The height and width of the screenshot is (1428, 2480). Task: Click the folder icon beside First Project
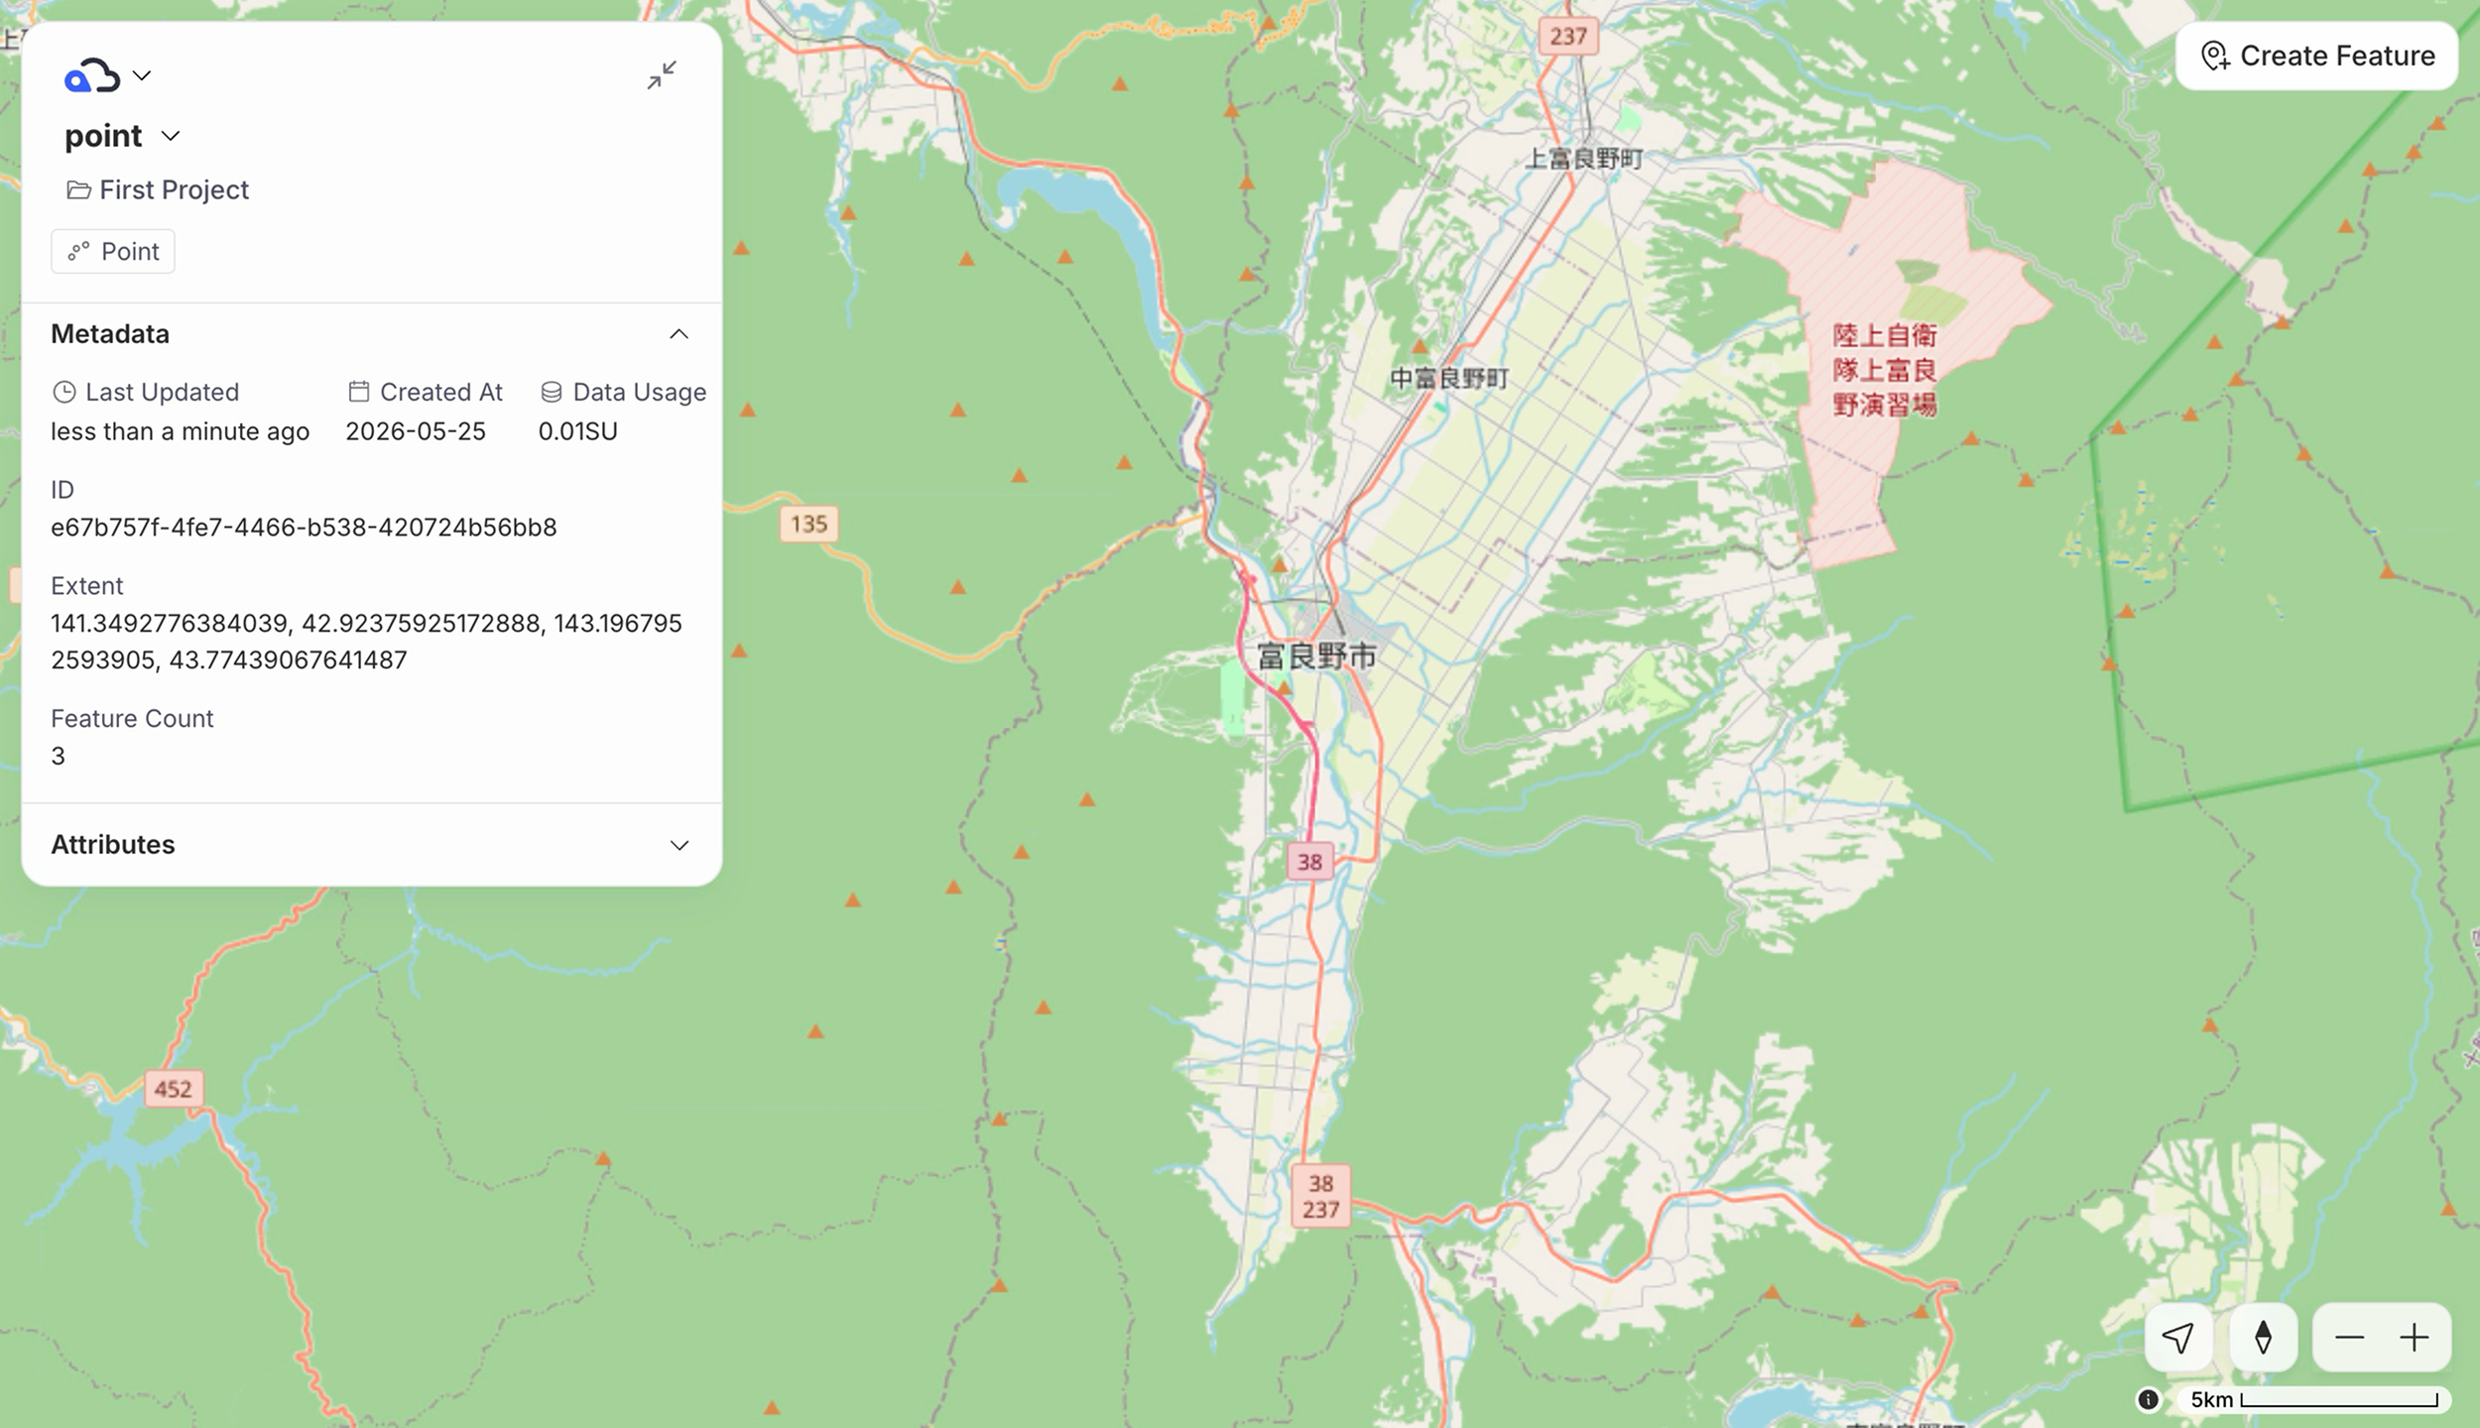coord(78,189)
